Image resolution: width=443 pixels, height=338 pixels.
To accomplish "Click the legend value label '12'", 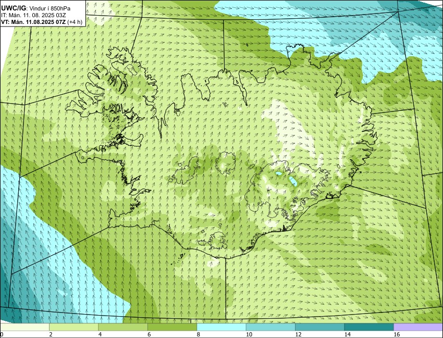I will (x=298, y=334).
